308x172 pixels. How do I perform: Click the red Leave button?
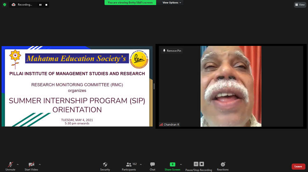click(298, 166)
